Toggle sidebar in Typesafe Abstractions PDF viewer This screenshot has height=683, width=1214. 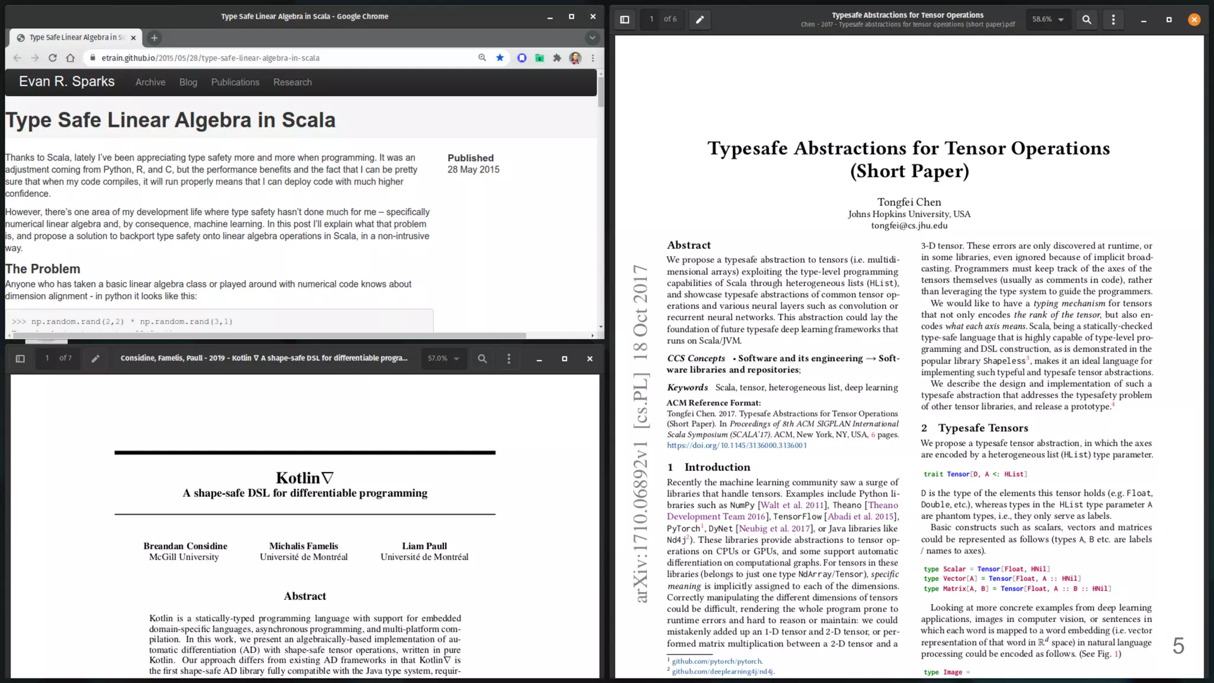tap(624, 20)
